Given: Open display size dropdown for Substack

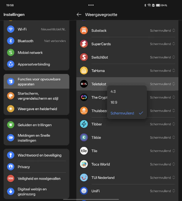Looking at the screenshot, I should (x=162, y=31).
